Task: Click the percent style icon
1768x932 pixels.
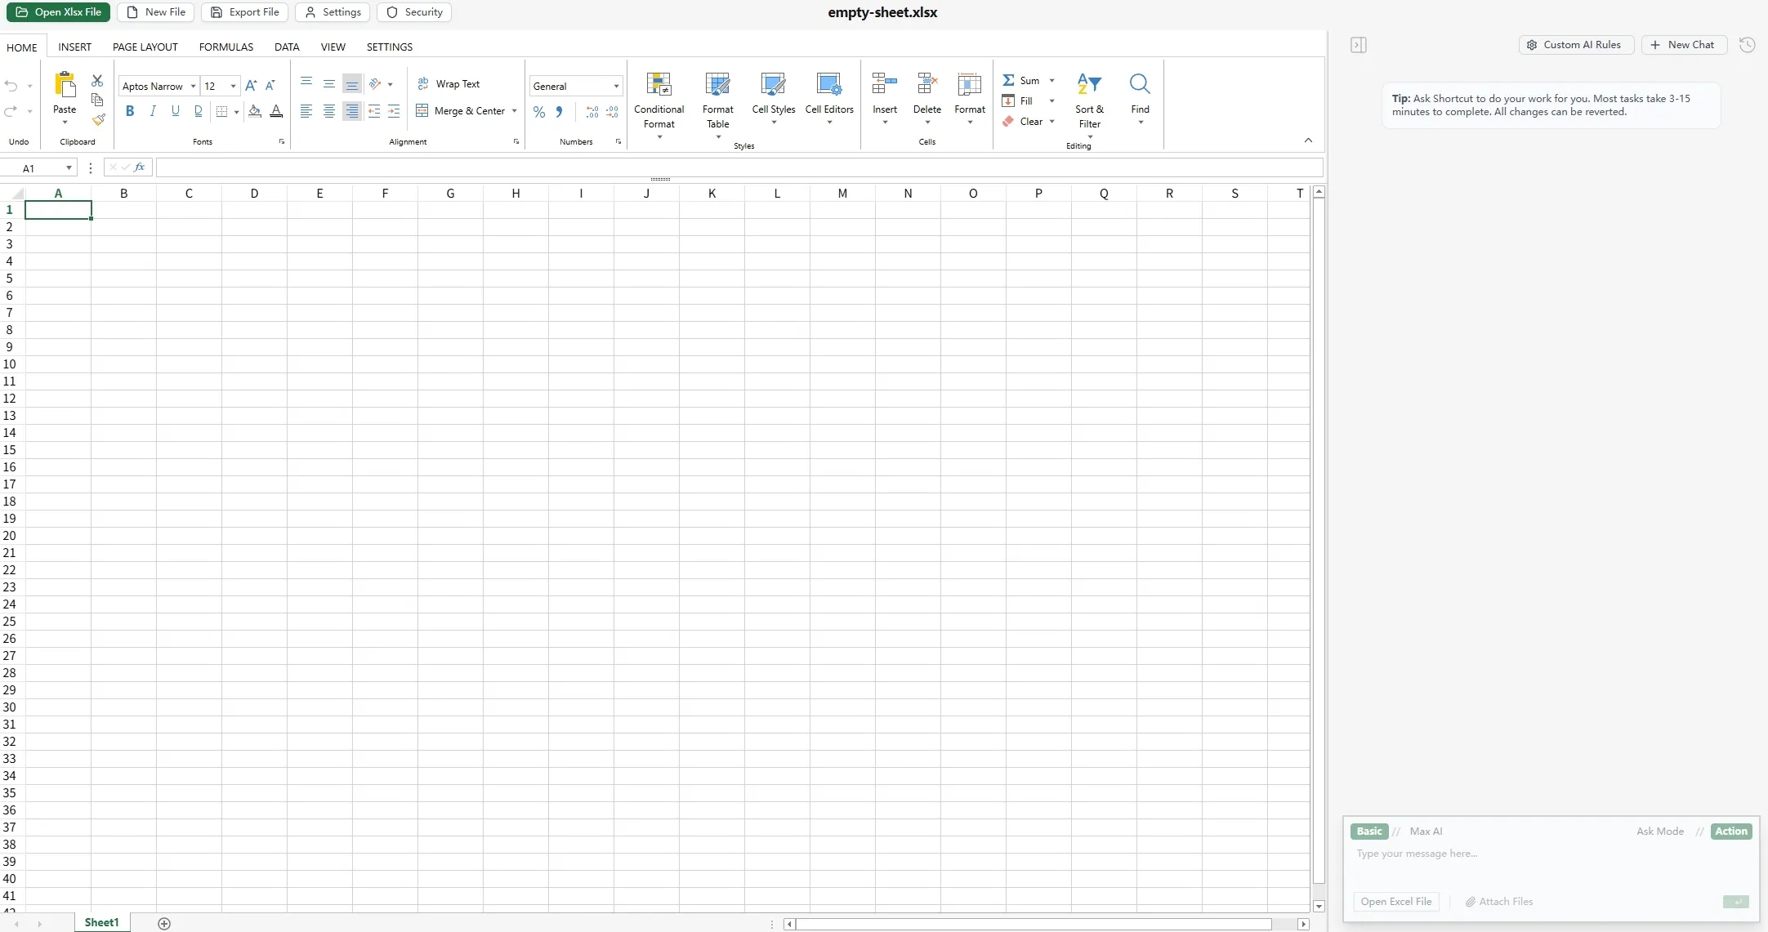Action: coord(539,112)
